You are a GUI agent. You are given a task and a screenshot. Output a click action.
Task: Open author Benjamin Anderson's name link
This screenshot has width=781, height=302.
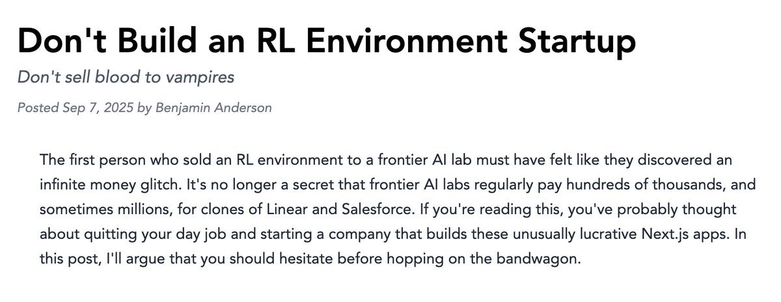[x=213, y=107]
